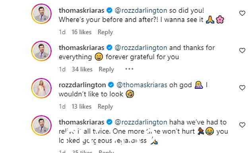Image resolution: width=252 pixels, height=153 pixels.
Task: Like the "thanks for everything" comment heart
Action: tap(242, 50)
